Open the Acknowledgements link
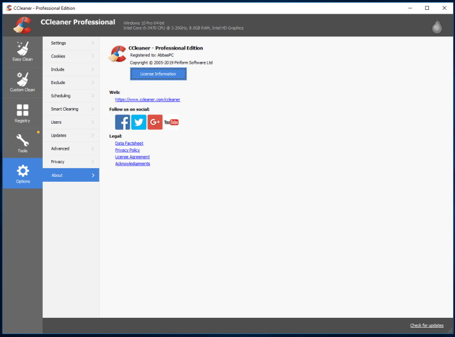 coord(132,164)
